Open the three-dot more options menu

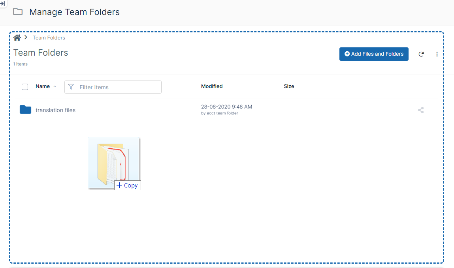click(x=437, y=54)
